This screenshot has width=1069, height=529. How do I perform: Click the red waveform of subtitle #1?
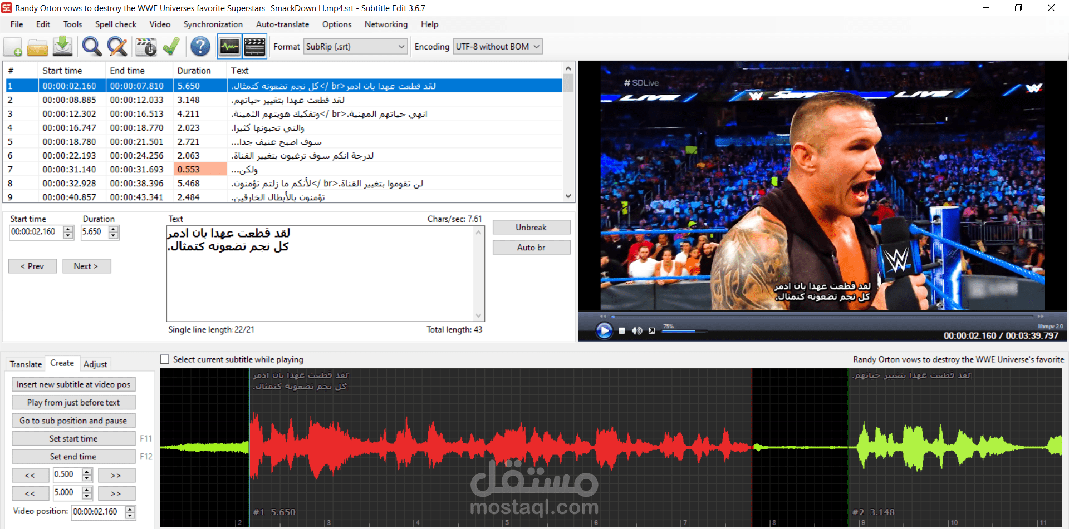click(501, 447)
